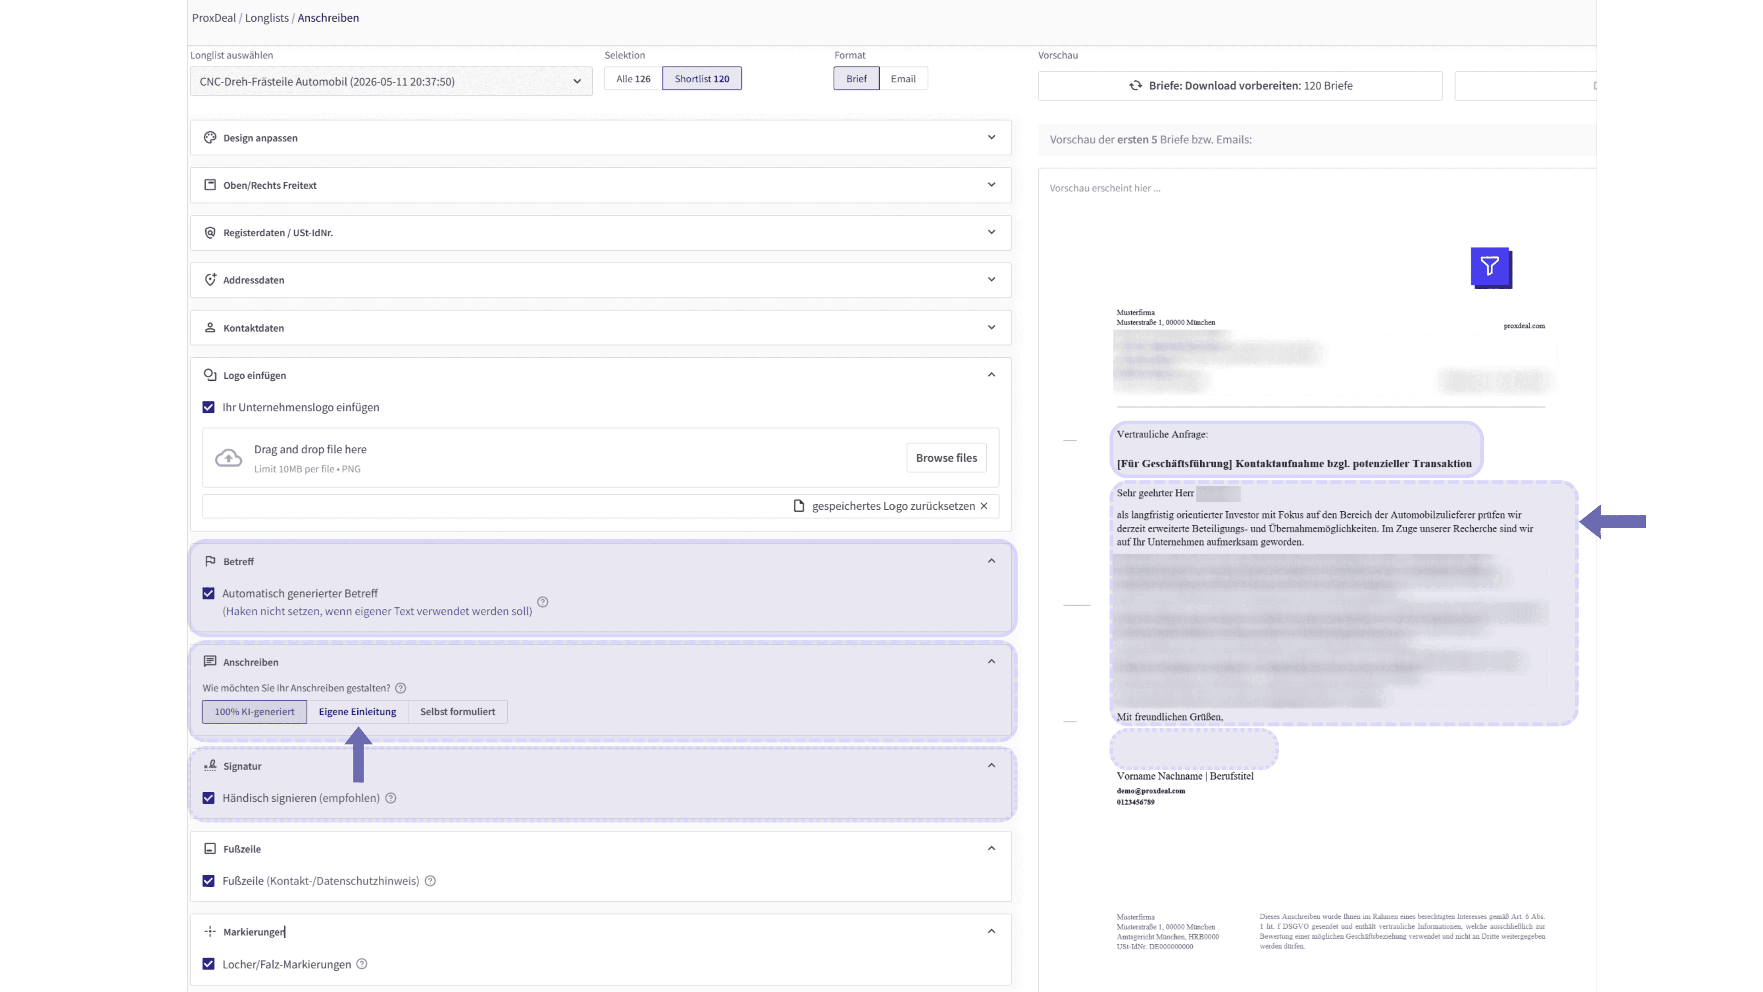Open help icon after Anschreiben gestalten question

pos(401,688)
